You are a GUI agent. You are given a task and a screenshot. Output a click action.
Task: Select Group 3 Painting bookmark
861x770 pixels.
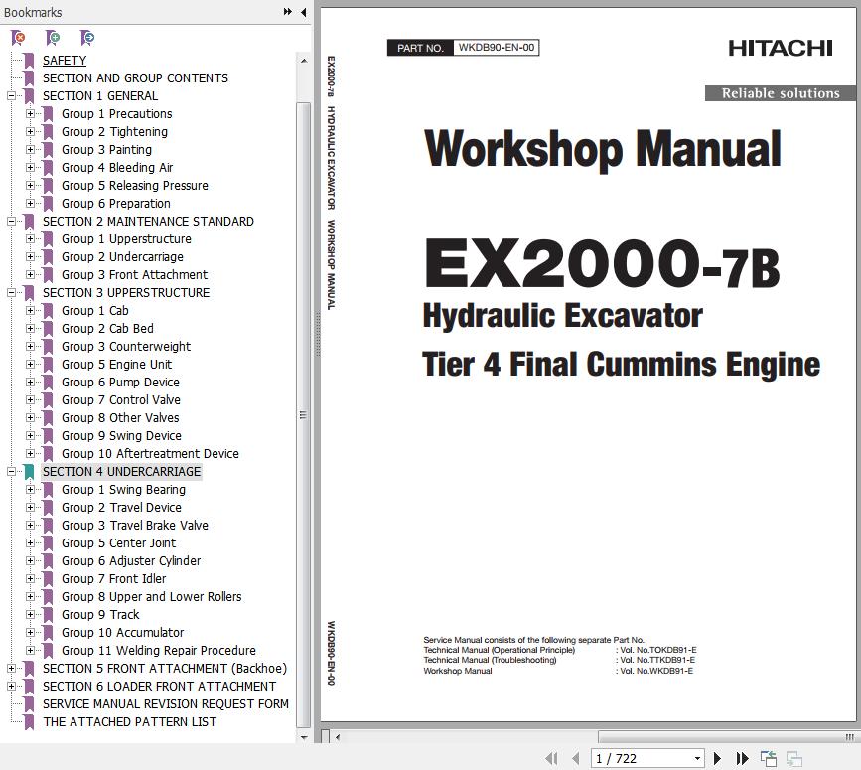[106, 149]
